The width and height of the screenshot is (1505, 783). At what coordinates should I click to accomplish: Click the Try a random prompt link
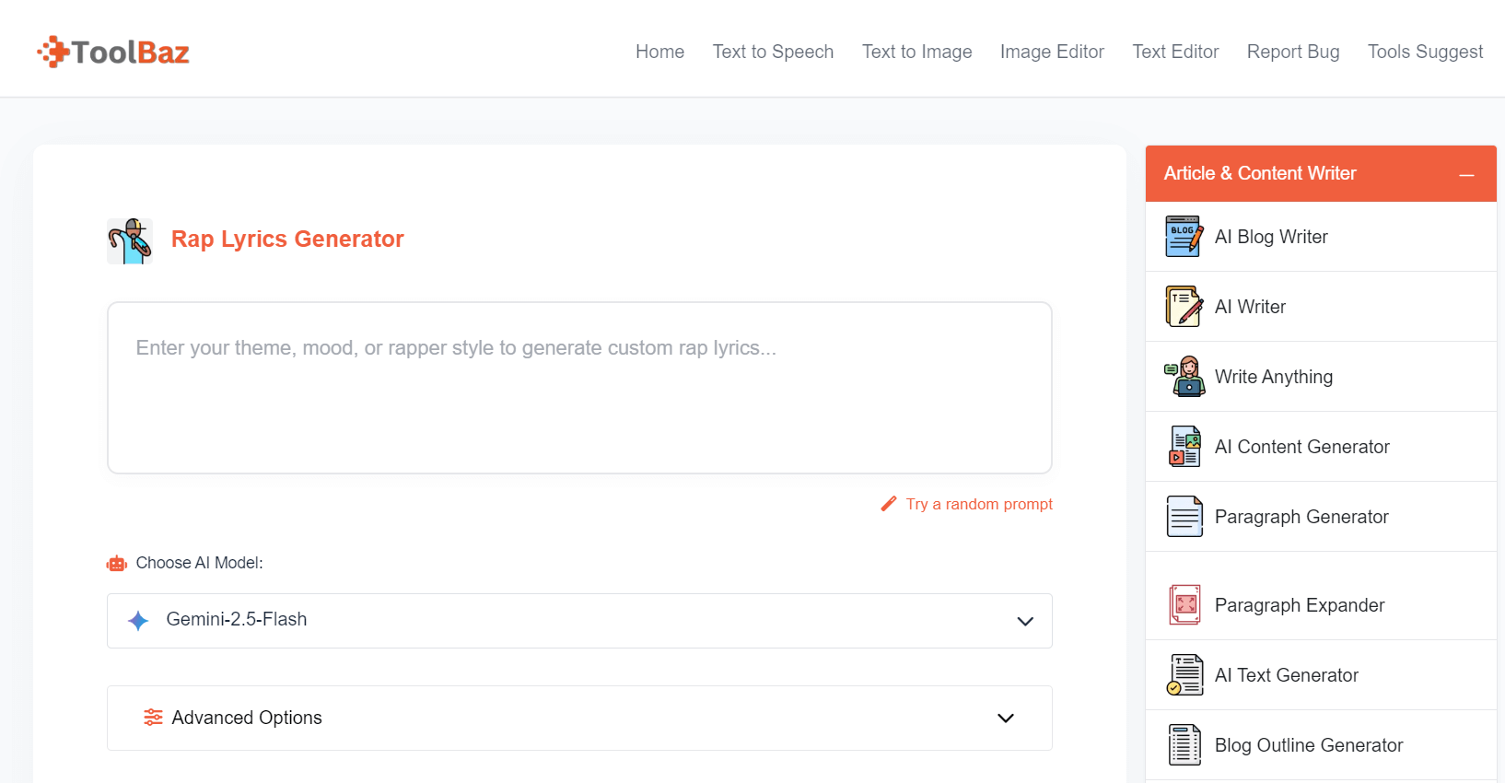[978, 504]
